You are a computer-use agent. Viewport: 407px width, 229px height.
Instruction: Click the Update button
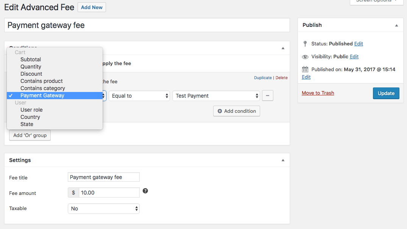tap(386, 93)
